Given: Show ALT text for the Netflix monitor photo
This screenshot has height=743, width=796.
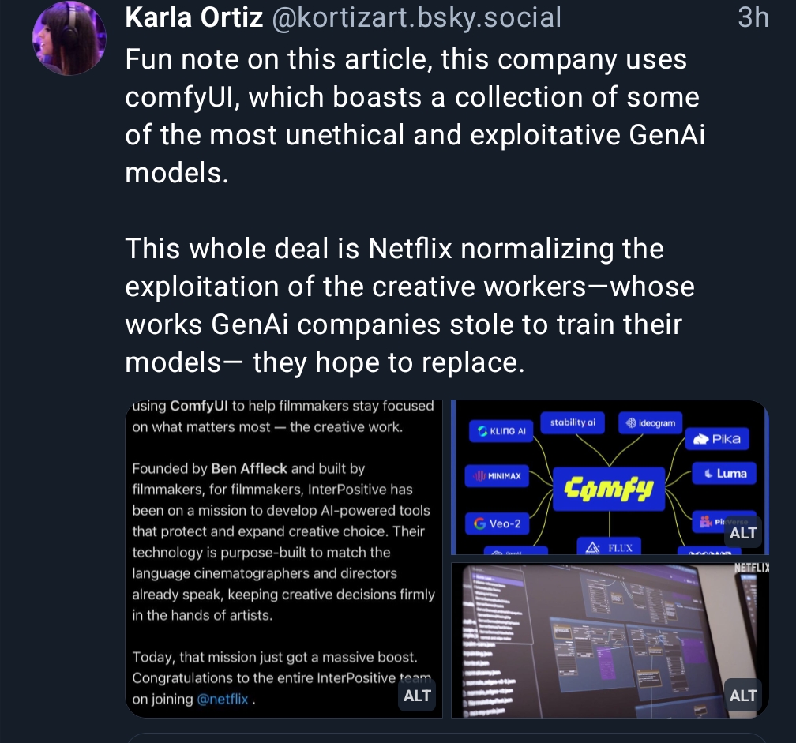Looking at the screenshot, I should point(743,696).
